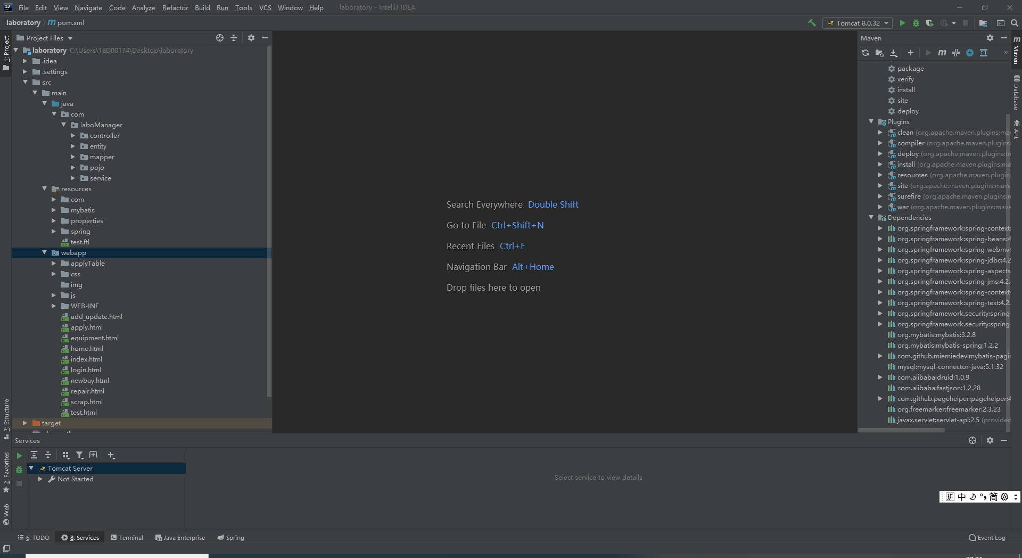The image size is (1022, 558).
Task: Open Group By dropdown in Services toolbar
Action: click(x=66, y=455)
